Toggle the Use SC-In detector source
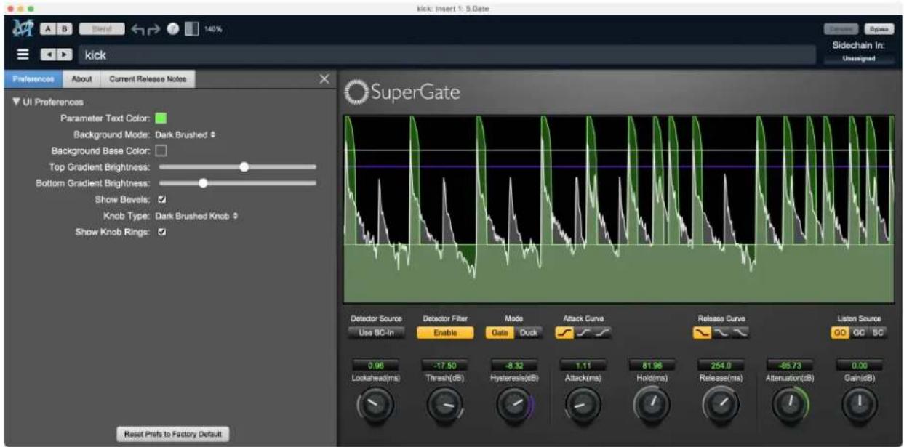Viewport: 904px width, 447px height. (x=376, y=332)
